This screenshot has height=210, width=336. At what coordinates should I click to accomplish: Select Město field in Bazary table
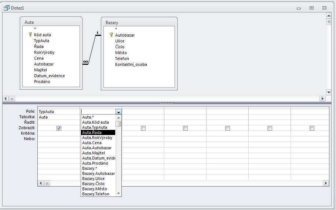point(121,53)
